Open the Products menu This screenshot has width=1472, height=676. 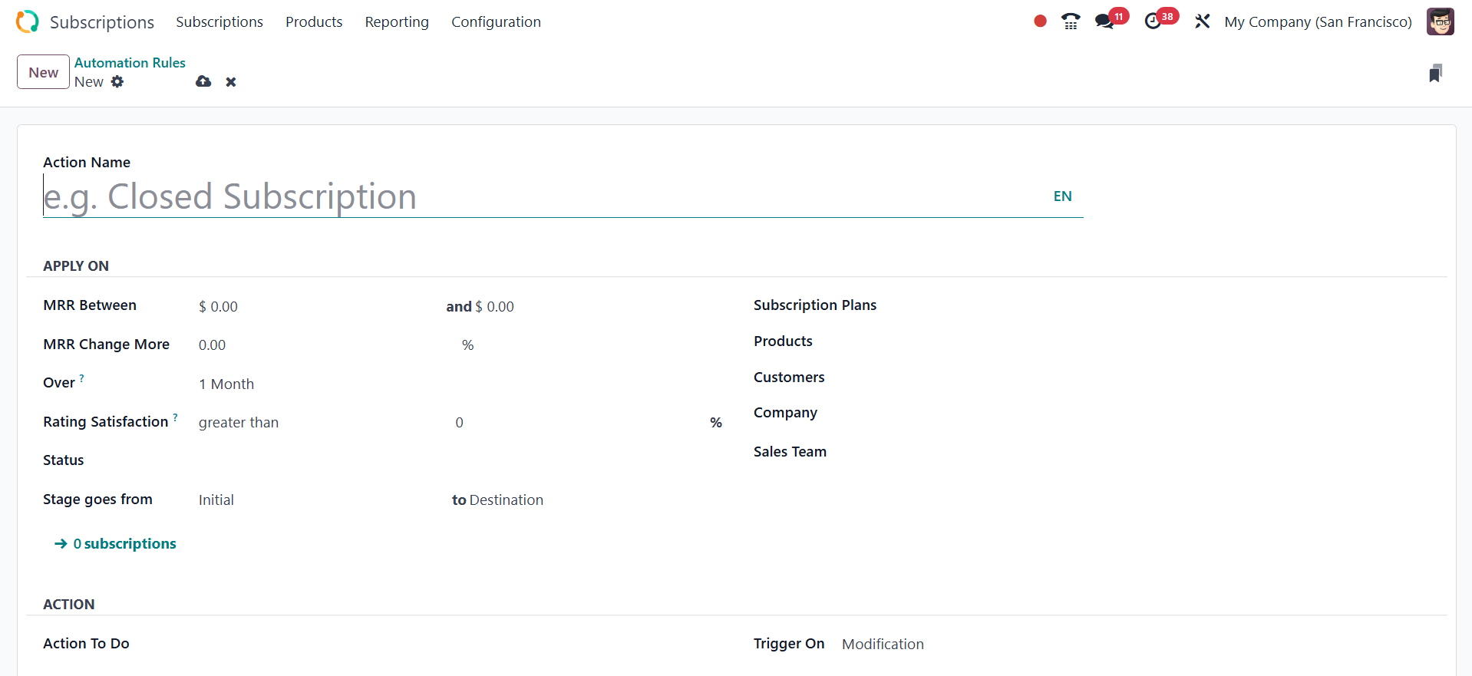tap(314, 21)
